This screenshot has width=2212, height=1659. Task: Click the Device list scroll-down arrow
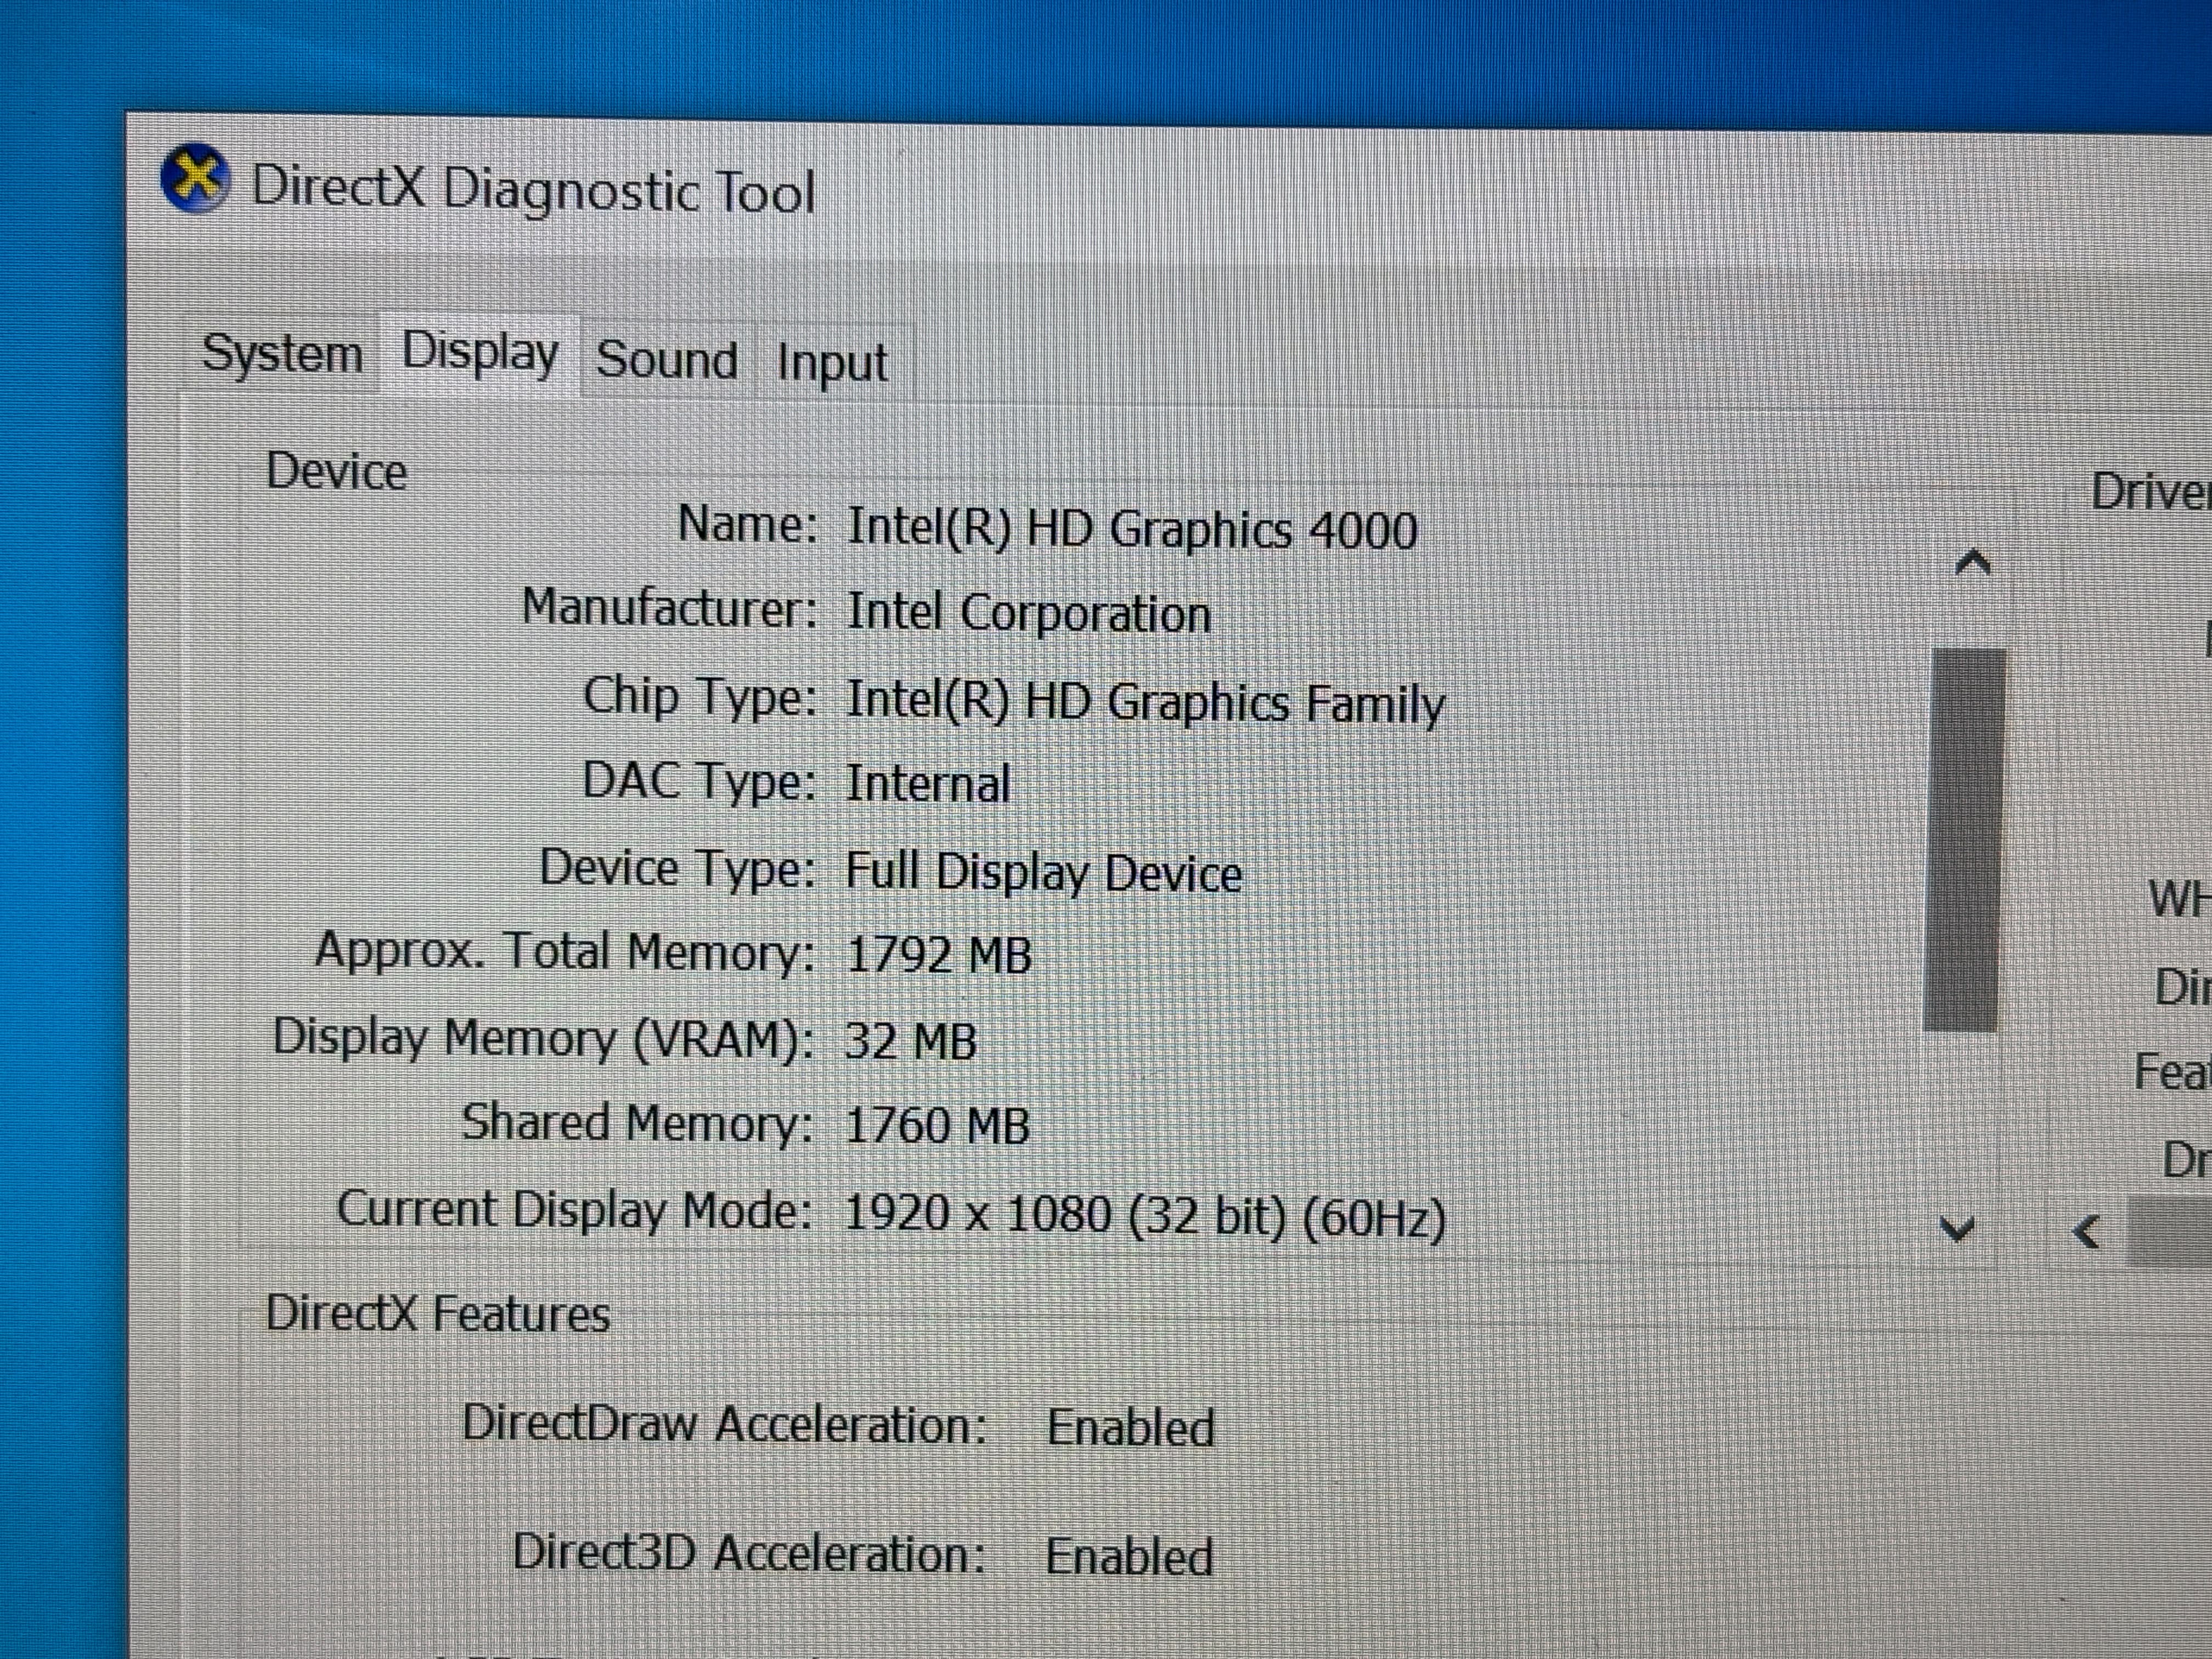pos(1957,1228)
